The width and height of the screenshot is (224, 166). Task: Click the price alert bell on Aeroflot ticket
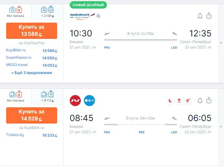(200, 16)
